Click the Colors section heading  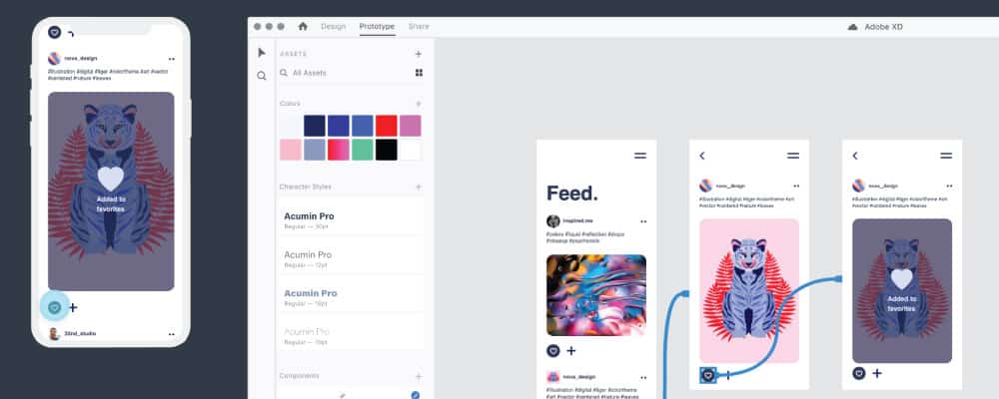tap(290, 103)
